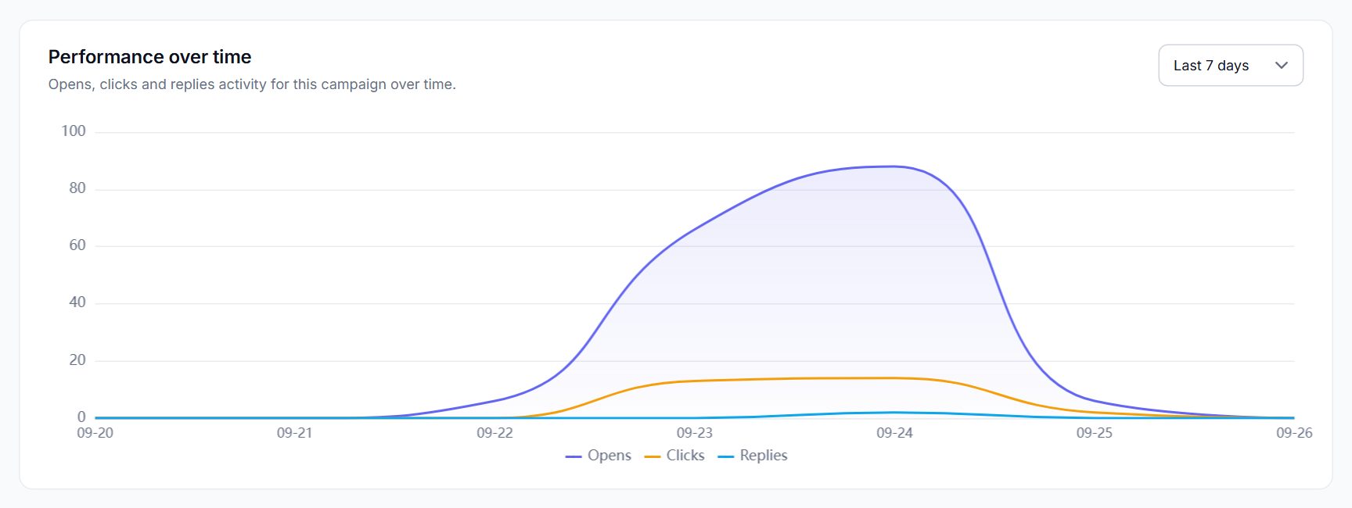Click the 0 y-axis value label

coord(81,417)
